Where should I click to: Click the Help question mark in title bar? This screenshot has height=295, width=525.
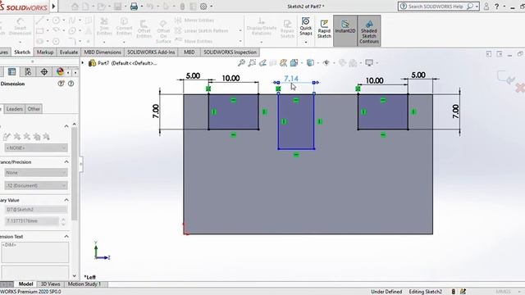pos(497,7)
